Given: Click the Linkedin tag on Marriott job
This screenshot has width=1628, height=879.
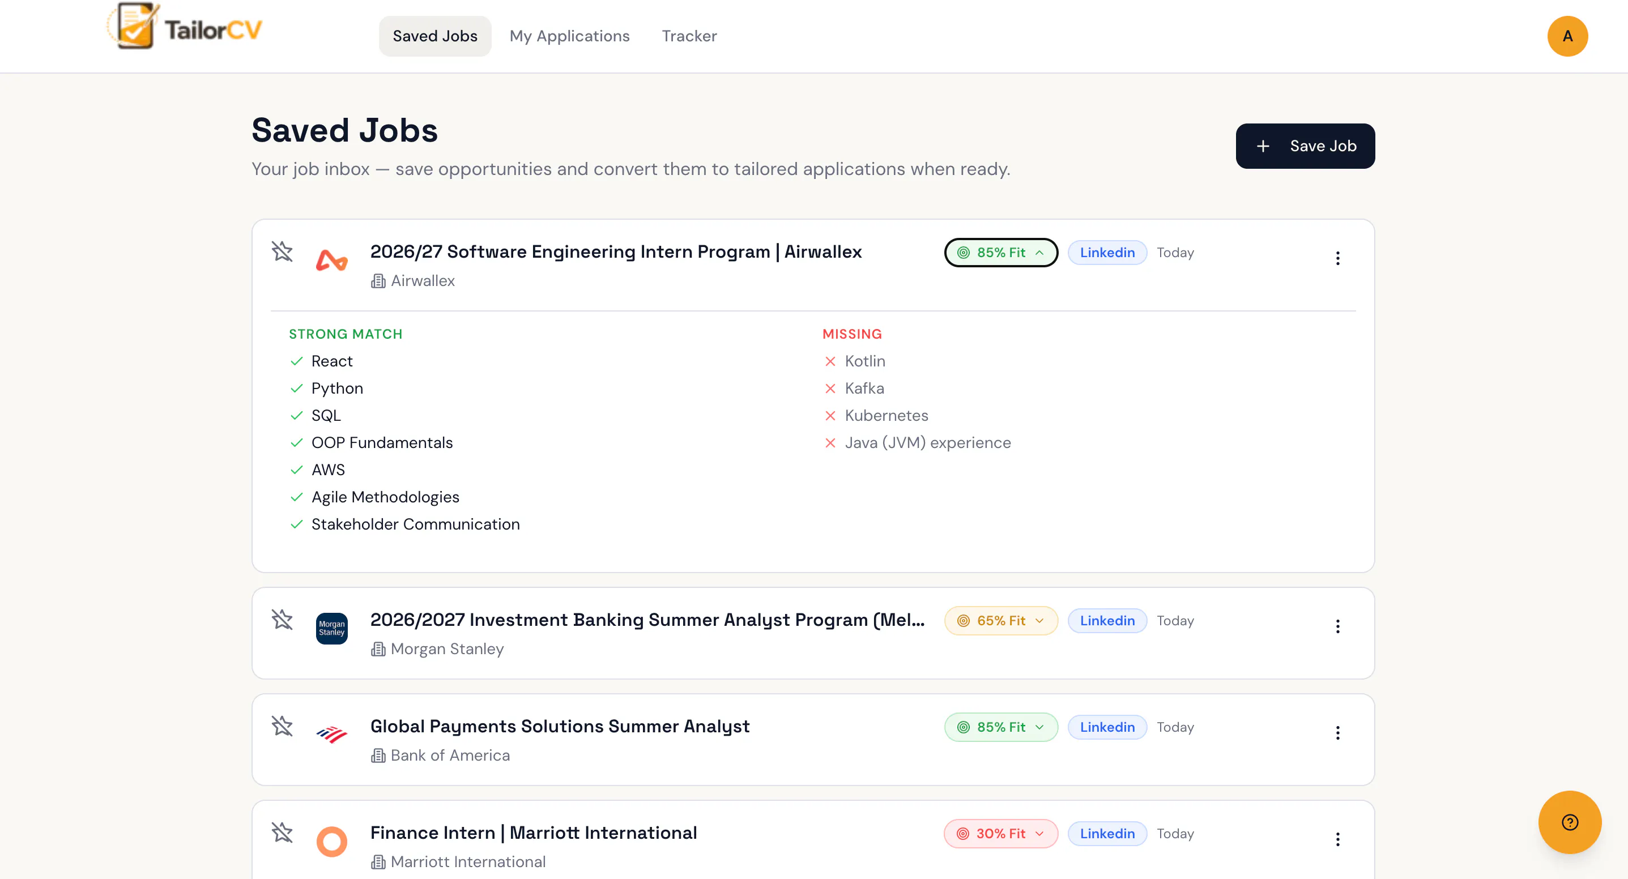Looking at the screenshot, I should click(1107, 834).
